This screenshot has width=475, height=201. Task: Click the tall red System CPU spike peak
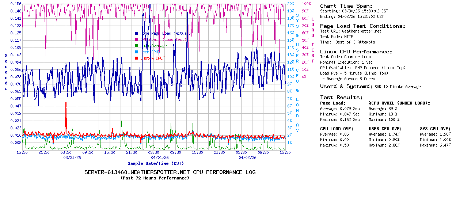coord(66,103)
